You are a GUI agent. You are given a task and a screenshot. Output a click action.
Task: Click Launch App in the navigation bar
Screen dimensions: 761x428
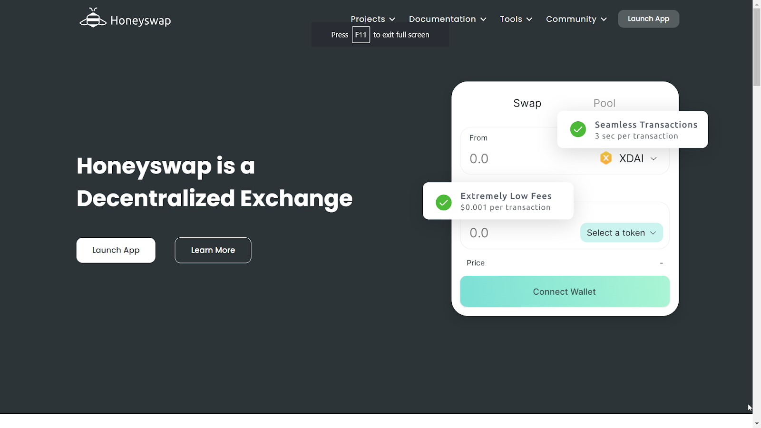[x=648, y=19]
